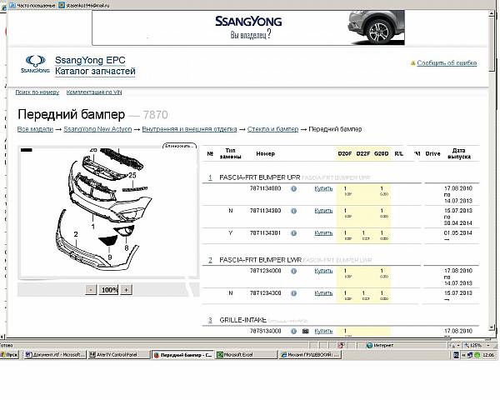Open Start menu button in taskbar
500x400 pixels.
[9, 355]
